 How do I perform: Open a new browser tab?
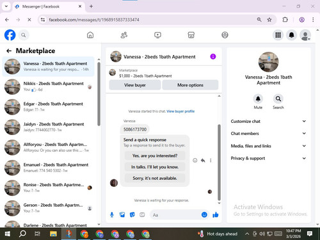91,6
